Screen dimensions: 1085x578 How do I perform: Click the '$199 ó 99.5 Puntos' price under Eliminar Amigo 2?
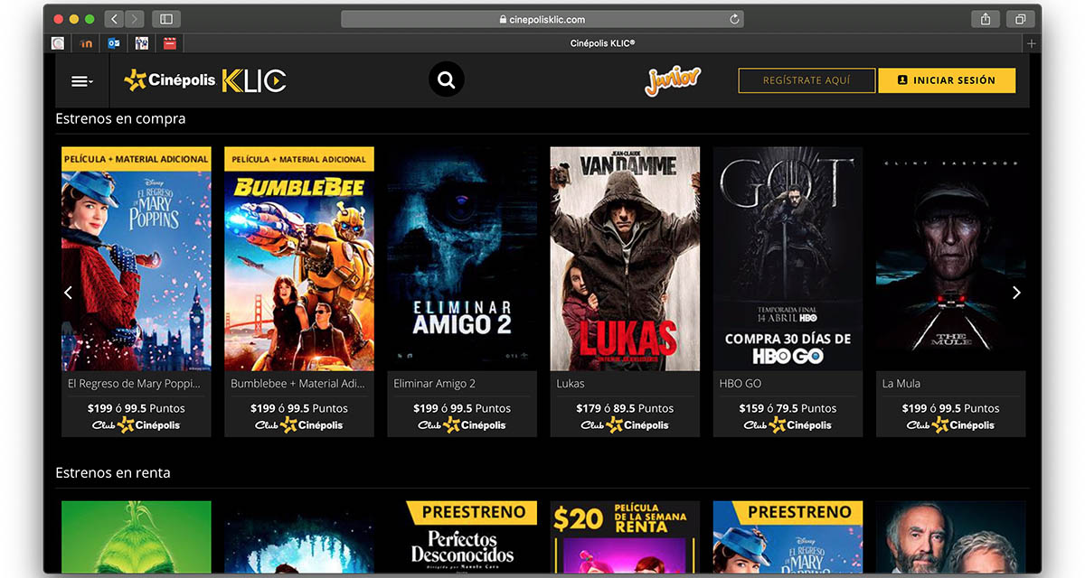[x=462, y=408]
